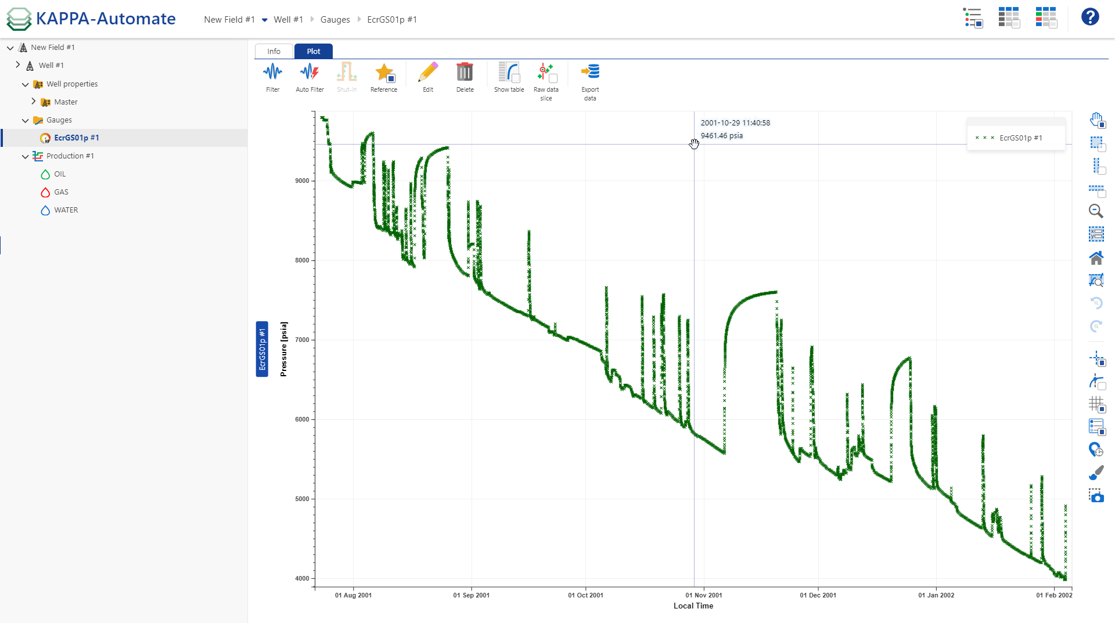Export data from the plot

(590, 81)
